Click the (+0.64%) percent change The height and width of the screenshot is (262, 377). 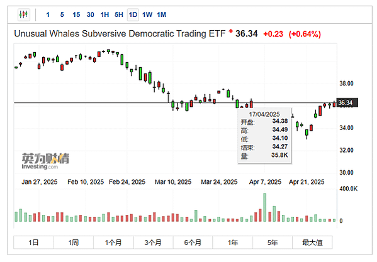point(305,34)
